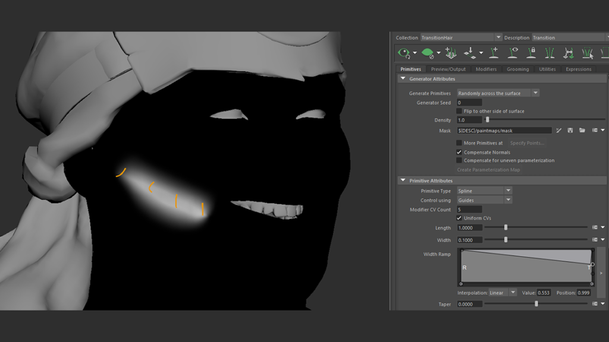This screenshot has width=609, height=342.
Task: Collapse the Generator Attributes section
Action: [x=403, y=79]
